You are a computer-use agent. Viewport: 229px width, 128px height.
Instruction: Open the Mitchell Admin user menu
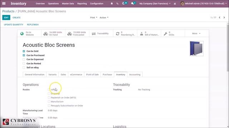[204, 4]
